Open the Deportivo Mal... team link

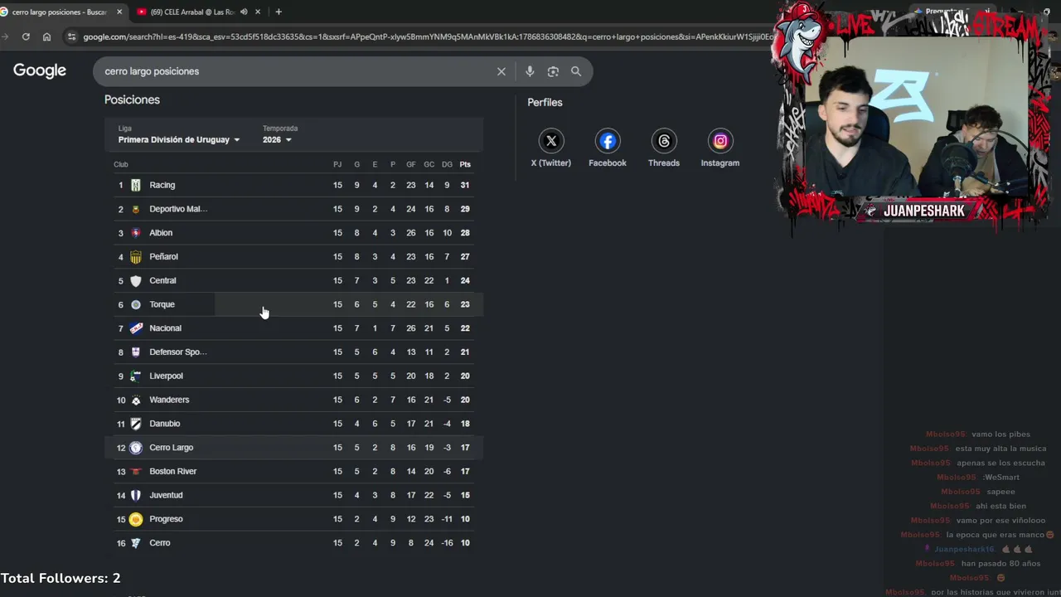point(178,209)
